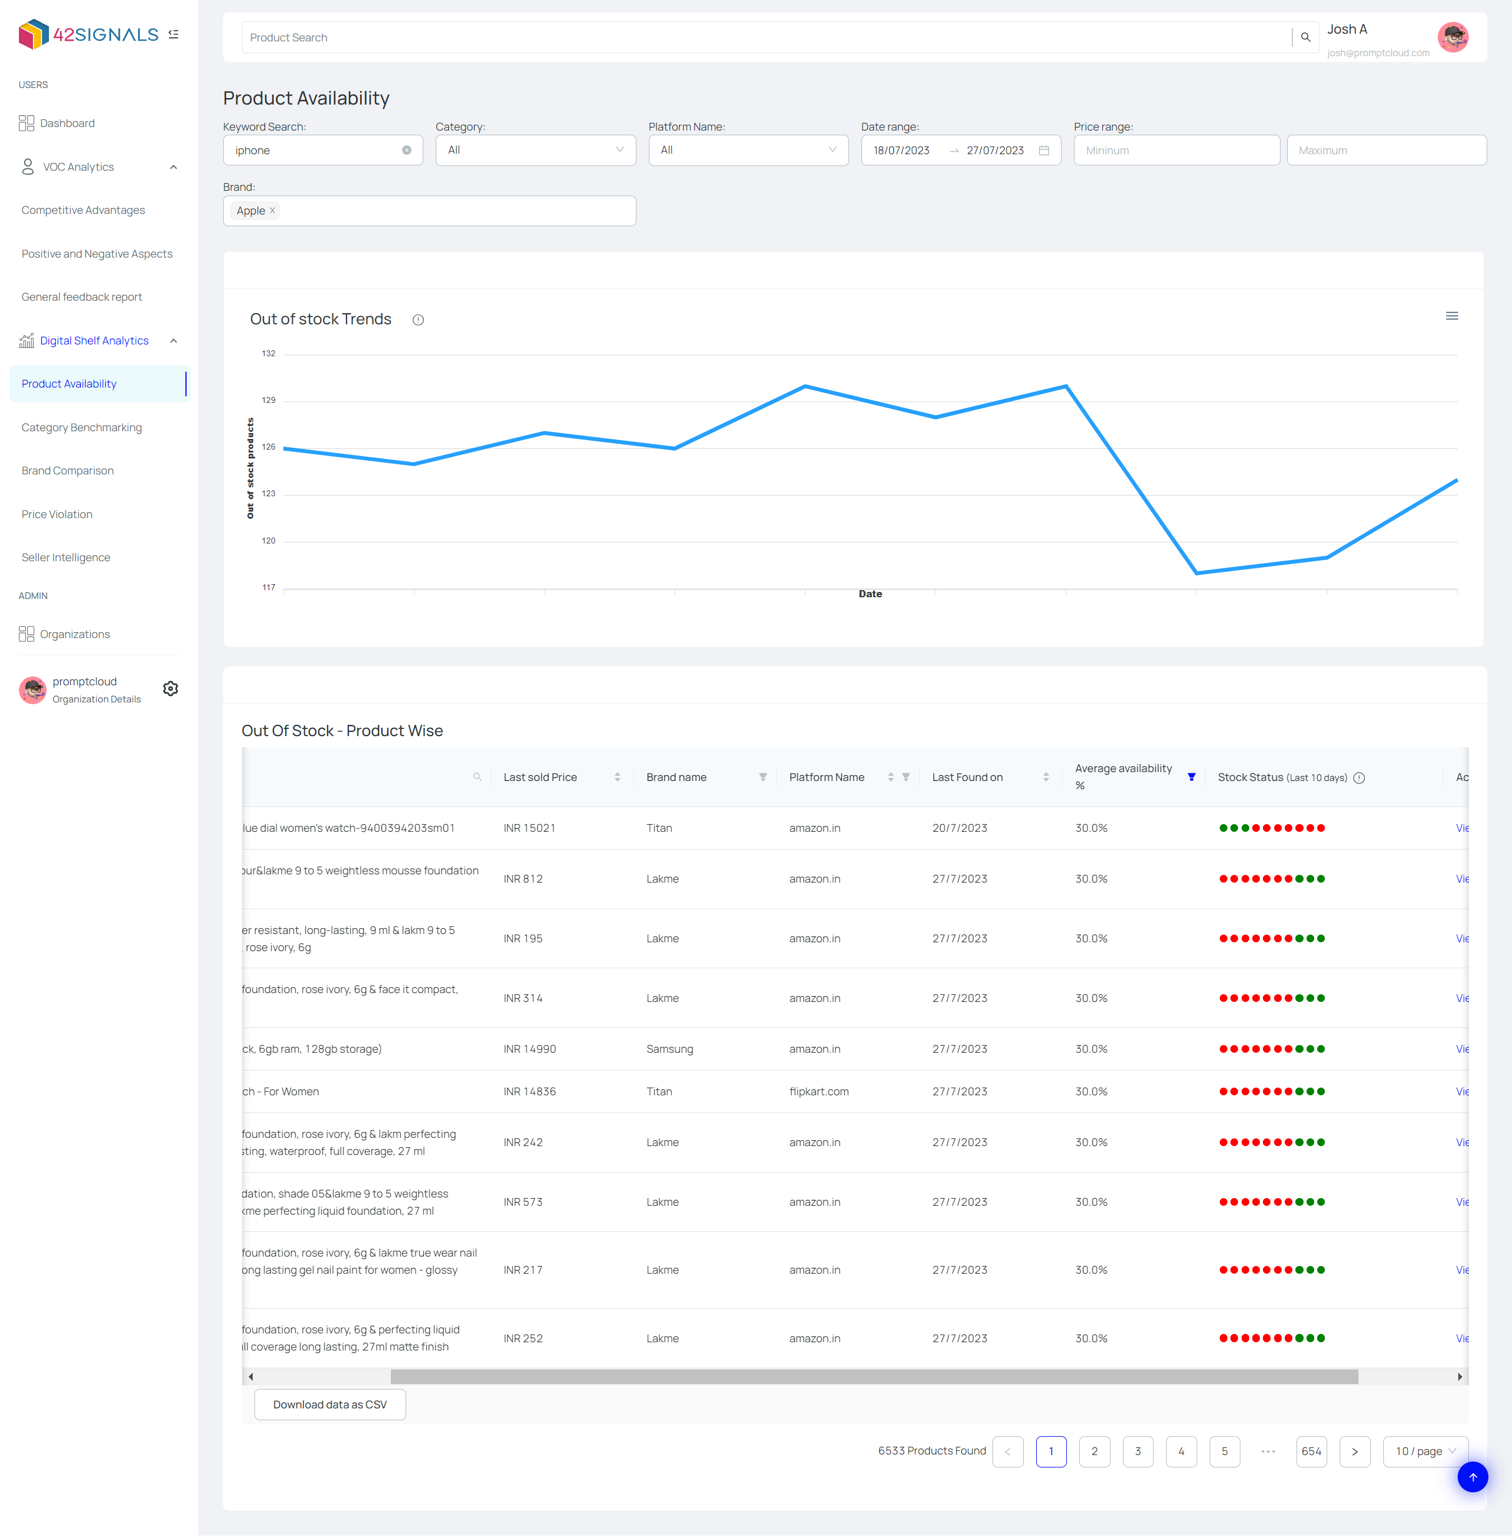Open organization settings gear icon

170,689
